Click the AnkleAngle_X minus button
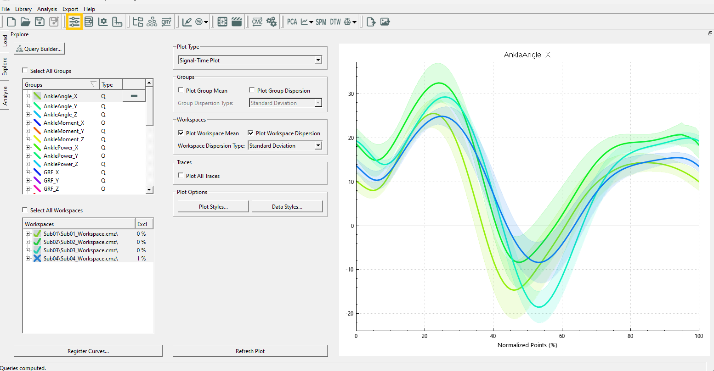 (x=134, y=95)
